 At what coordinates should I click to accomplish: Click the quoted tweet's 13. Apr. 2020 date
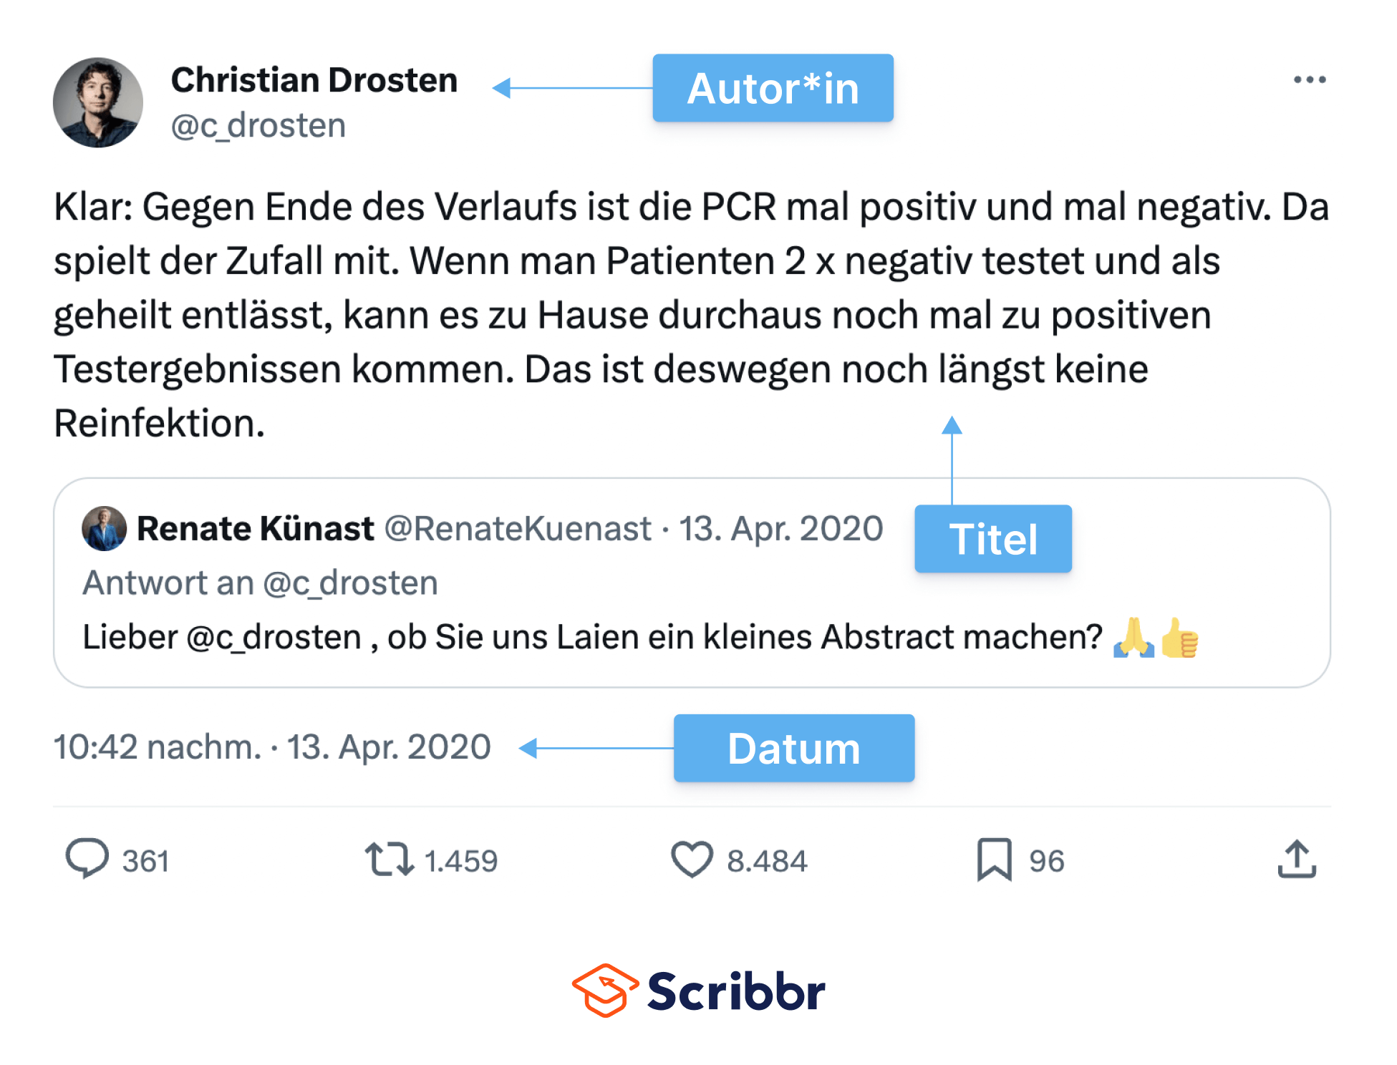pyautogui.click(x=780, y=529)
